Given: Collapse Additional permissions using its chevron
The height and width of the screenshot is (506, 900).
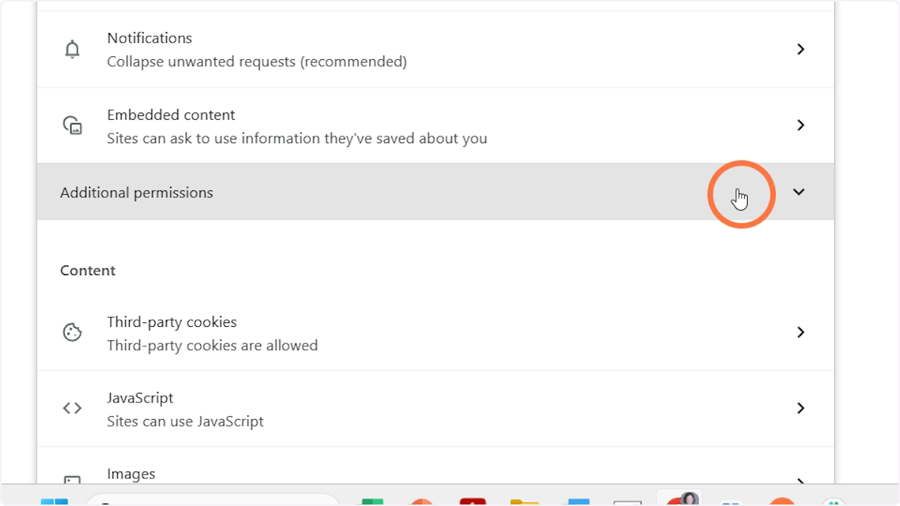Looking at the screenshot, I should (x=799, y=193).
